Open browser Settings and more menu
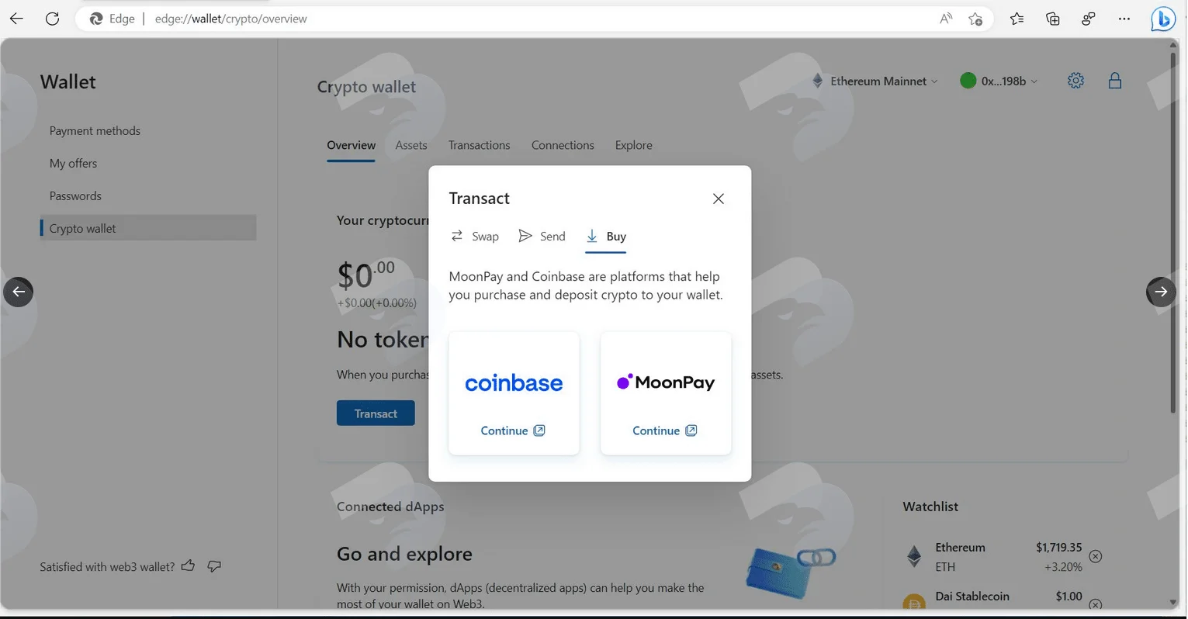 [1124, 19]
